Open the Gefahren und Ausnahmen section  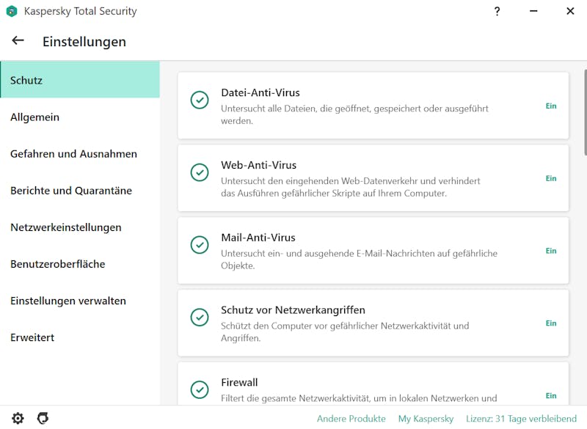click(x=80, y=154)
